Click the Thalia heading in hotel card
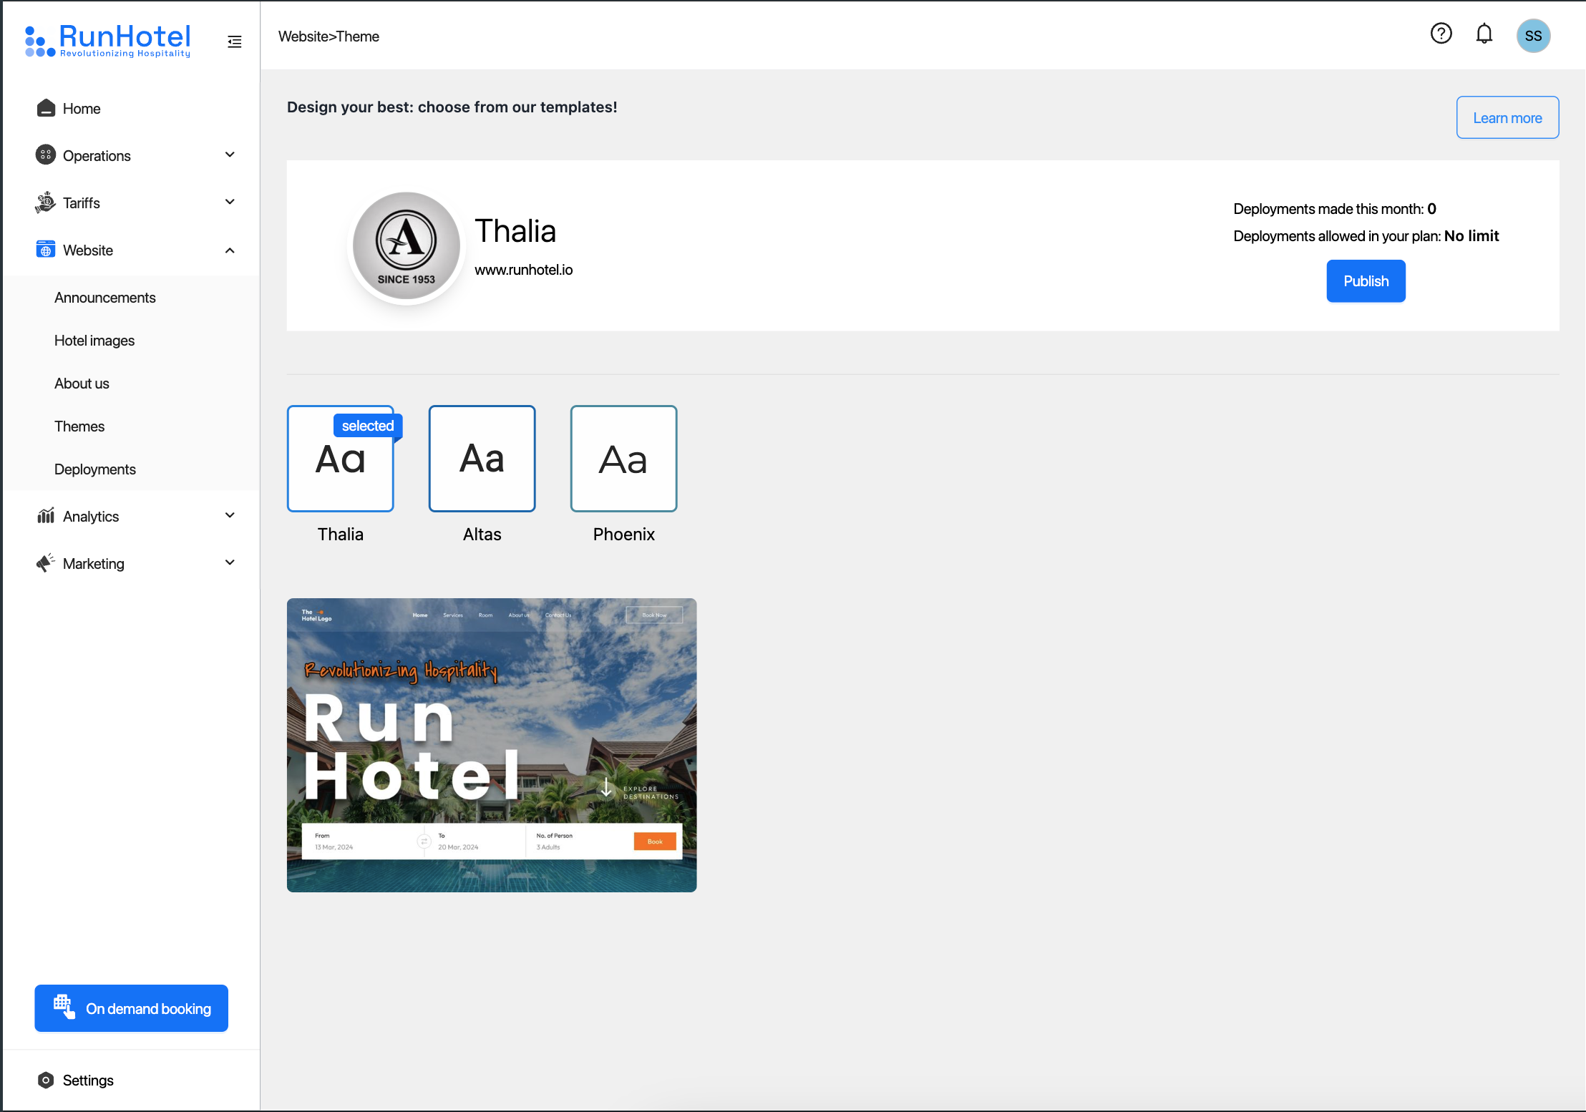 pos(515,231)
